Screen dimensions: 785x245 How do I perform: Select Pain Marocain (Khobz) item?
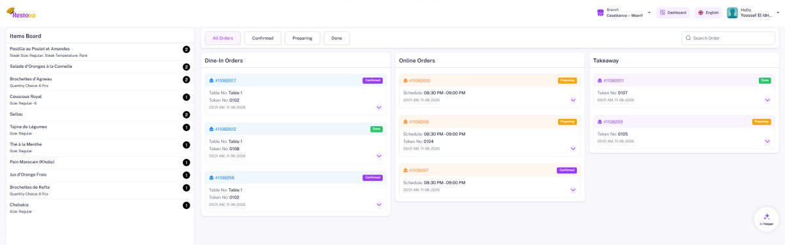99,162
